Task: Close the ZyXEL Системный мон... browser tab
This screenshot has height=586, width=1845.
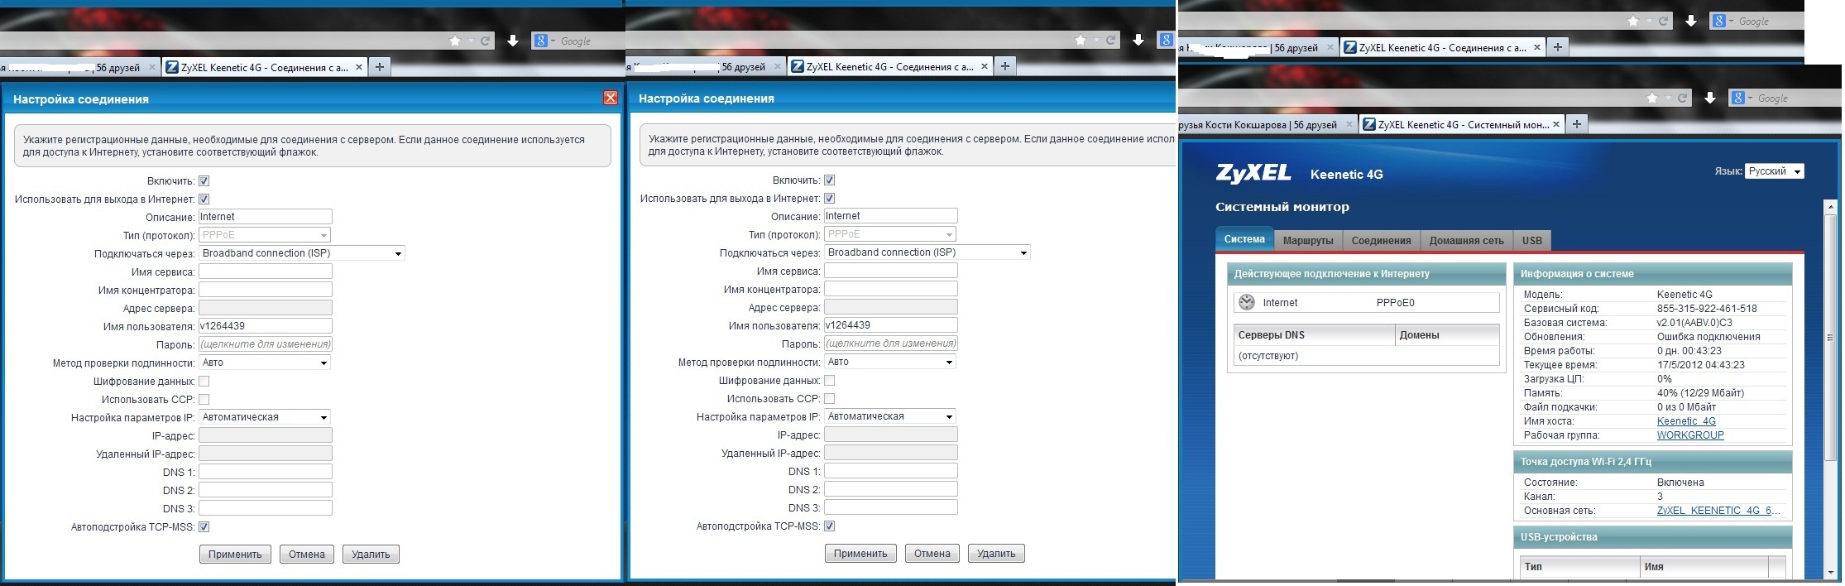Action: [x=1556, y=124]
